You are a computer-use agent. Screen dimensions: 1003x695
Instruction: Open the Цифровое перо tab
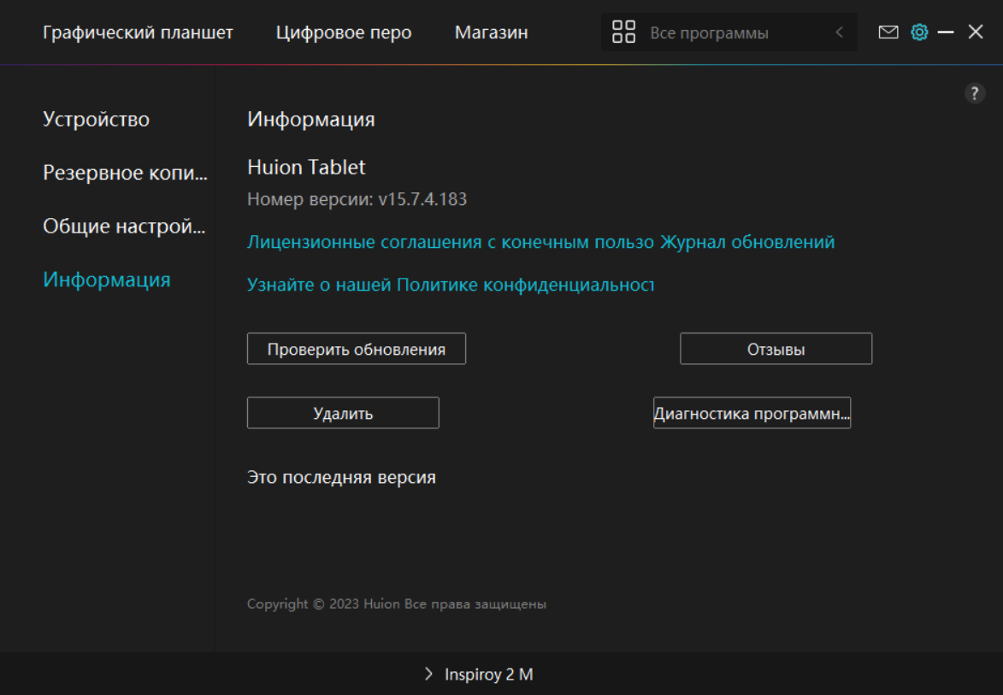tap(344, 32)
